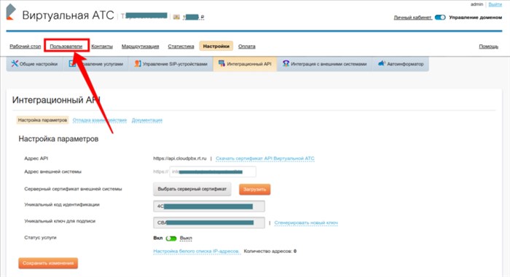This screenshot has width=510, height=277.
Task: Click the API address text https://api.cloudpbx.rt.ru
Action: 180,158
